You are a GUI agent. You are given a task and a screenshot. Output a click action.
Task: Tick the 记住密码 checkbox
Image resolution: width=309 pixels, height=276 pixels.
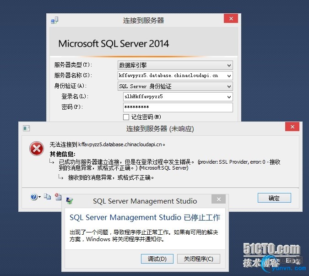pyautogui.click(x=126, y=117)
